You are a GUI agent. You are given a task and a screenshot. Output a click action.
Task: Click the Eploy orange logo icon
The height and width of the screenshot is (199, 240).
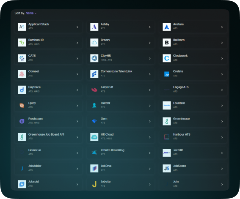point(22,105)
